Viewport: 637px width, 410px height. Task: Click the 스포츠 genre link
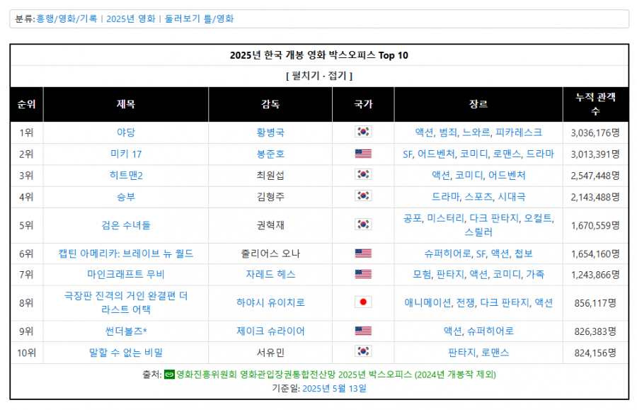pyautogui.click(x=478, y=197)
